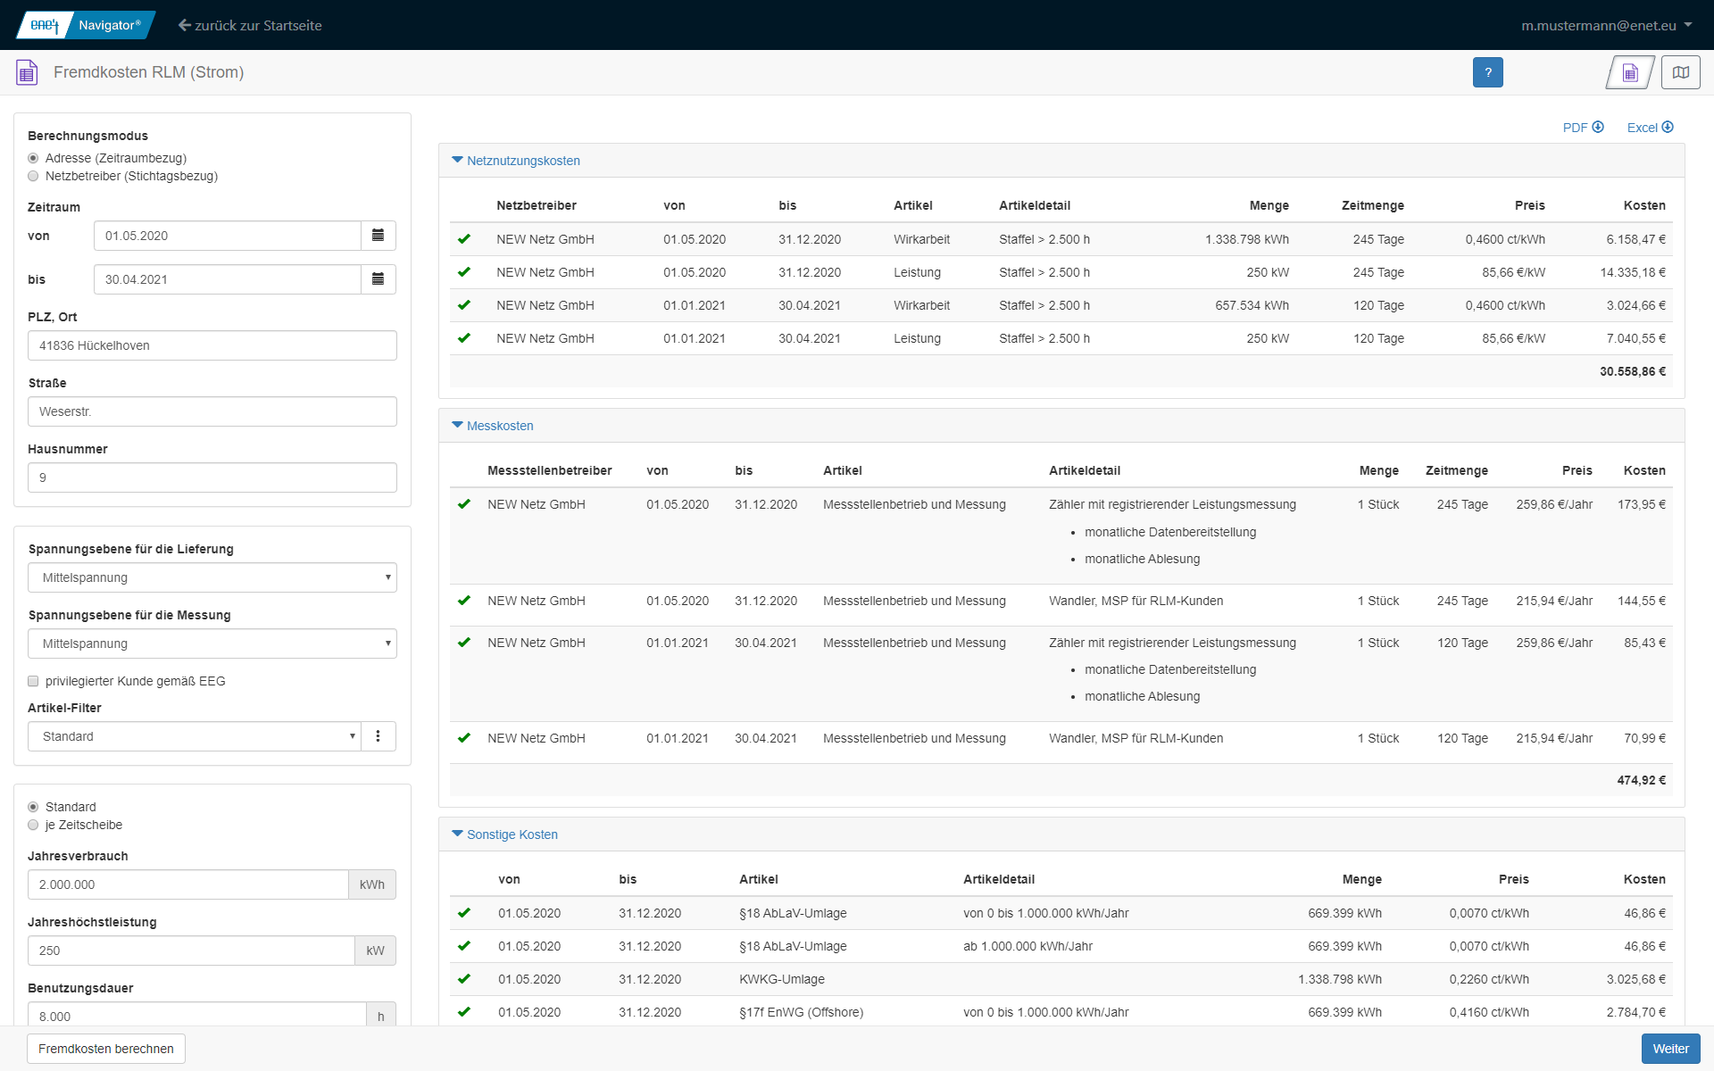Go back via 'zurück zur Startseite'
1714x1071 pixels.
tap(250, 25)
